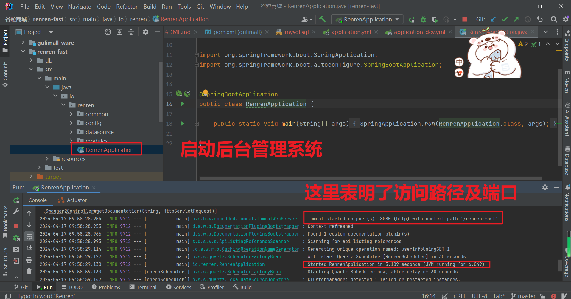
Task: Change CRLF line separator in status bar
Action: tap(460, 296)
